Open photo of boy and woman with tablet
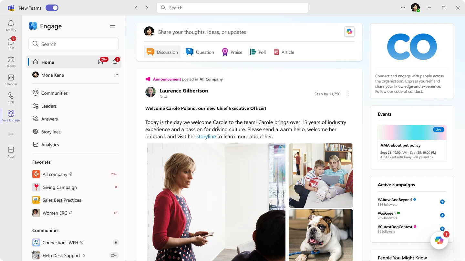 pos(321,176)
